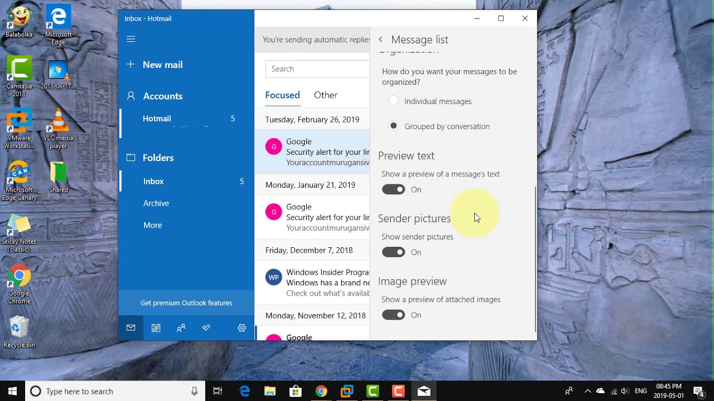Open the People icon in system tray
The height and width of the screenshot is (401, 714).
(568, 391)
